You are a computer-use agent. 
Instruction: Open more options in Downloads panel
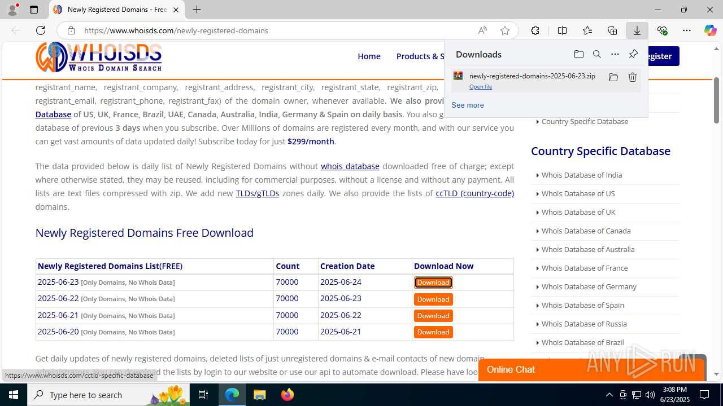pos(615,54)
